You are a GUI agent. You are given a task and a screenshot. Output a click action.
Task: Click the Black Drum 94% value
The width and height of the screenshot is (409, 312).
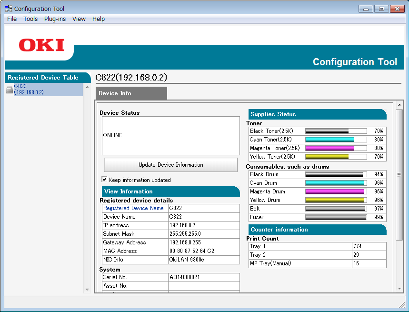pyautogui.click(x=379, y=174)
